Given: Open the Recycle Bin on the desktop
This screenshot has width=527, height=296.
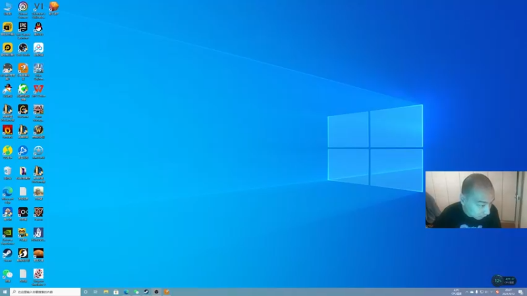Looking at the screenshot, I should pyautogui.click(x=7, y=173).
